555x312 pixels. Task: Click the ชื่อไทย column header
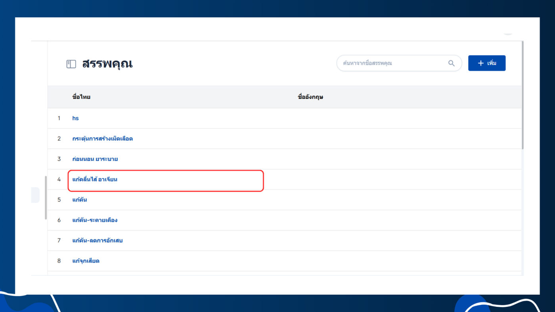coord(81,97)
